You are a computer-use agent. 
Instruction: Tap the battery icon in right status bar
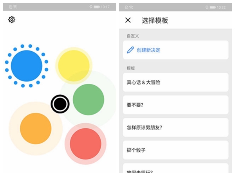point(213,7)
